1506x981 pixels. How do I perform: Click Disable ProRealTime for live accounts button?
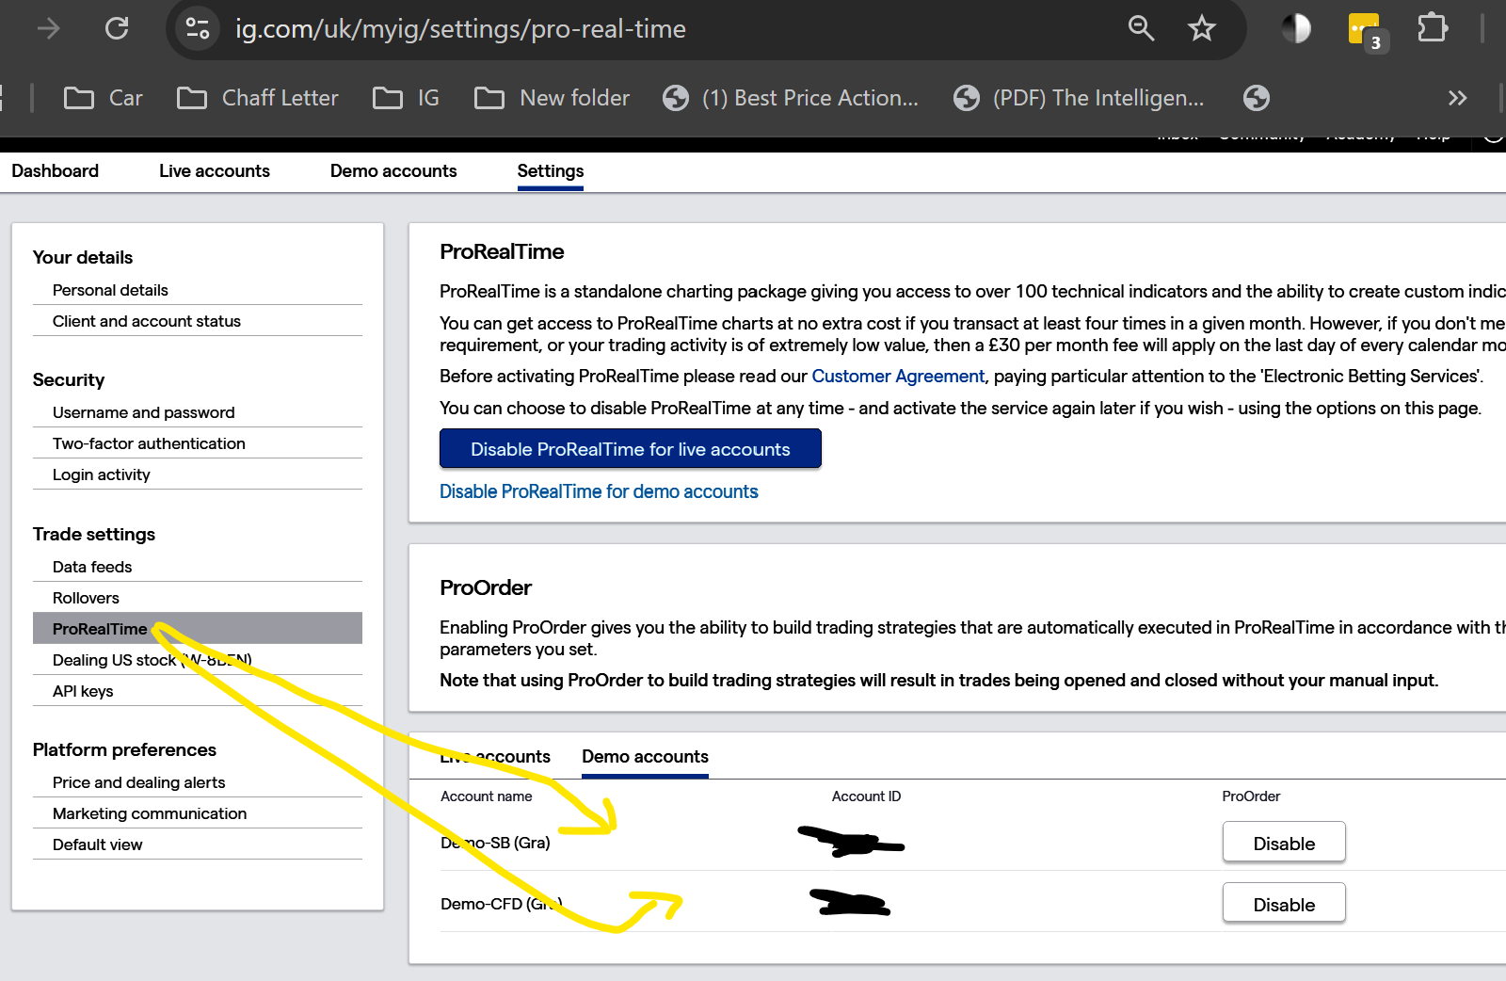tap(631, 449)
